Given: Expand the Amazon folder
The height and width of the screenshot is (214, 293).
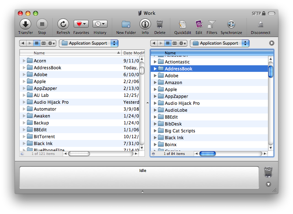Looking at the screenshot, I should click(155, 83).
